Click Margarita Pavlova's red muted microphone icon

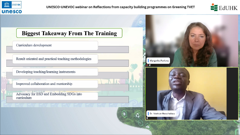(x=147, y=65)
